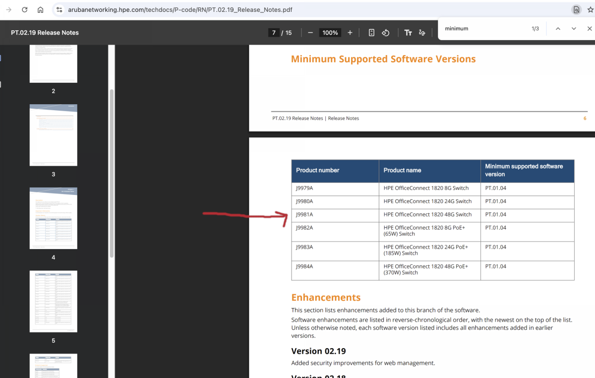The image size is (595, 378).
Task: Click the 'PT.02.19 Release Notes' toolbar title
Action: pyautogui.click(x=45, y=33)
